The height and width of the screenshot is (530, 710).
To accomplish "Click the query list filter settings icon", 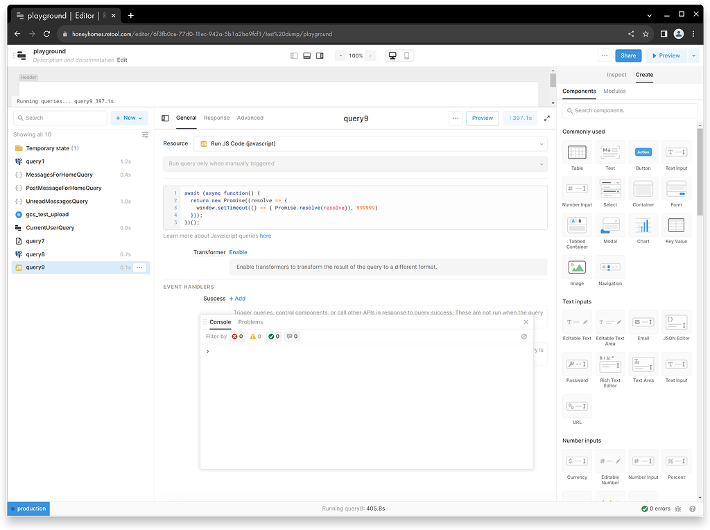I will pos(145,134).
